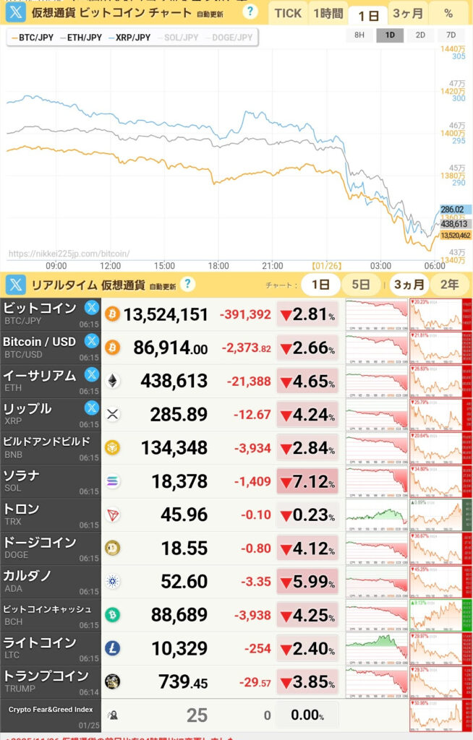Click the Dogecoin coin logo
Image resolution: width=473 pixels, height=740 pixels.
coord(113,548)
